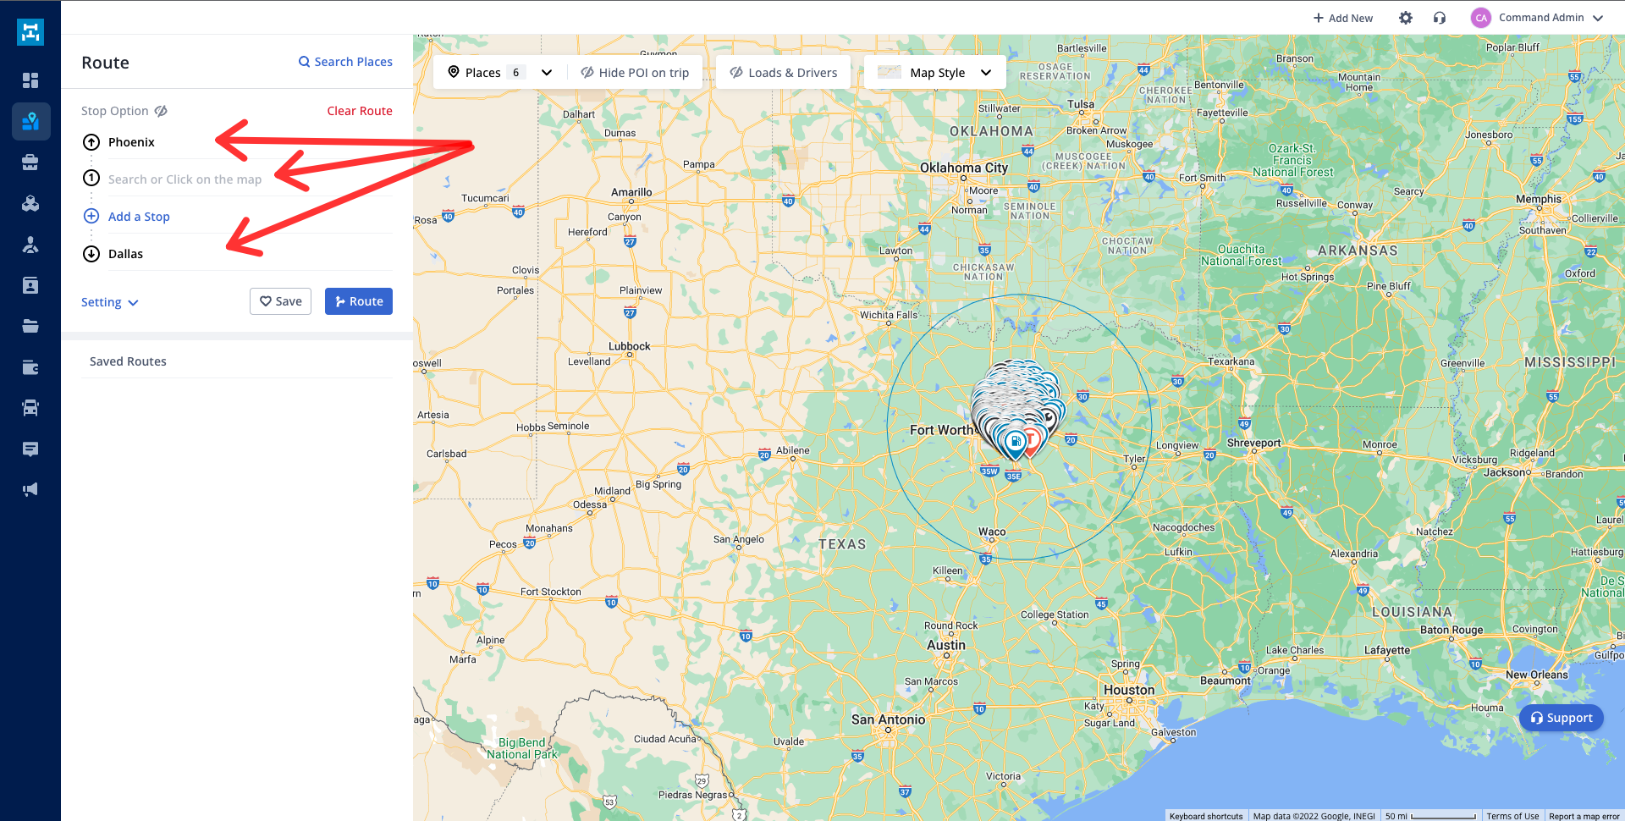The height and width of the screenshot is (821, 1625).
Task: Open Keyboard shortcuts on map
Action: [x=1206, y=816]
